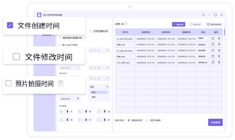Choose 递减 from the dropdown list
Image resolution: width=235 pixels, height=140 pixels.
point(93,97)
